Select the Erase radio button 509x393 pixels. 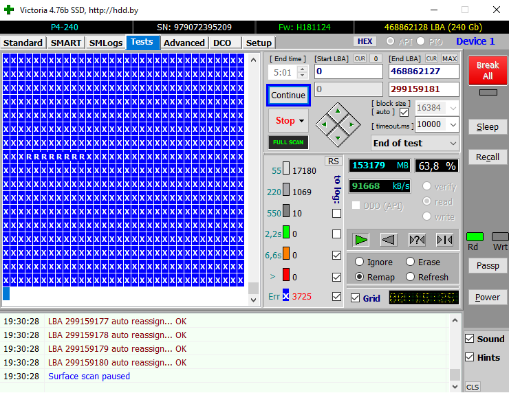[411, 261]
